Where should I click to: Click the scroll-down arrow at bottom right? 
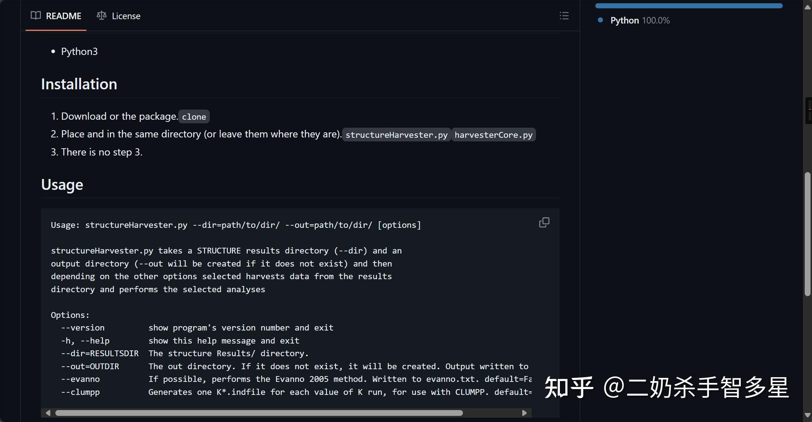tap(807, 415)
